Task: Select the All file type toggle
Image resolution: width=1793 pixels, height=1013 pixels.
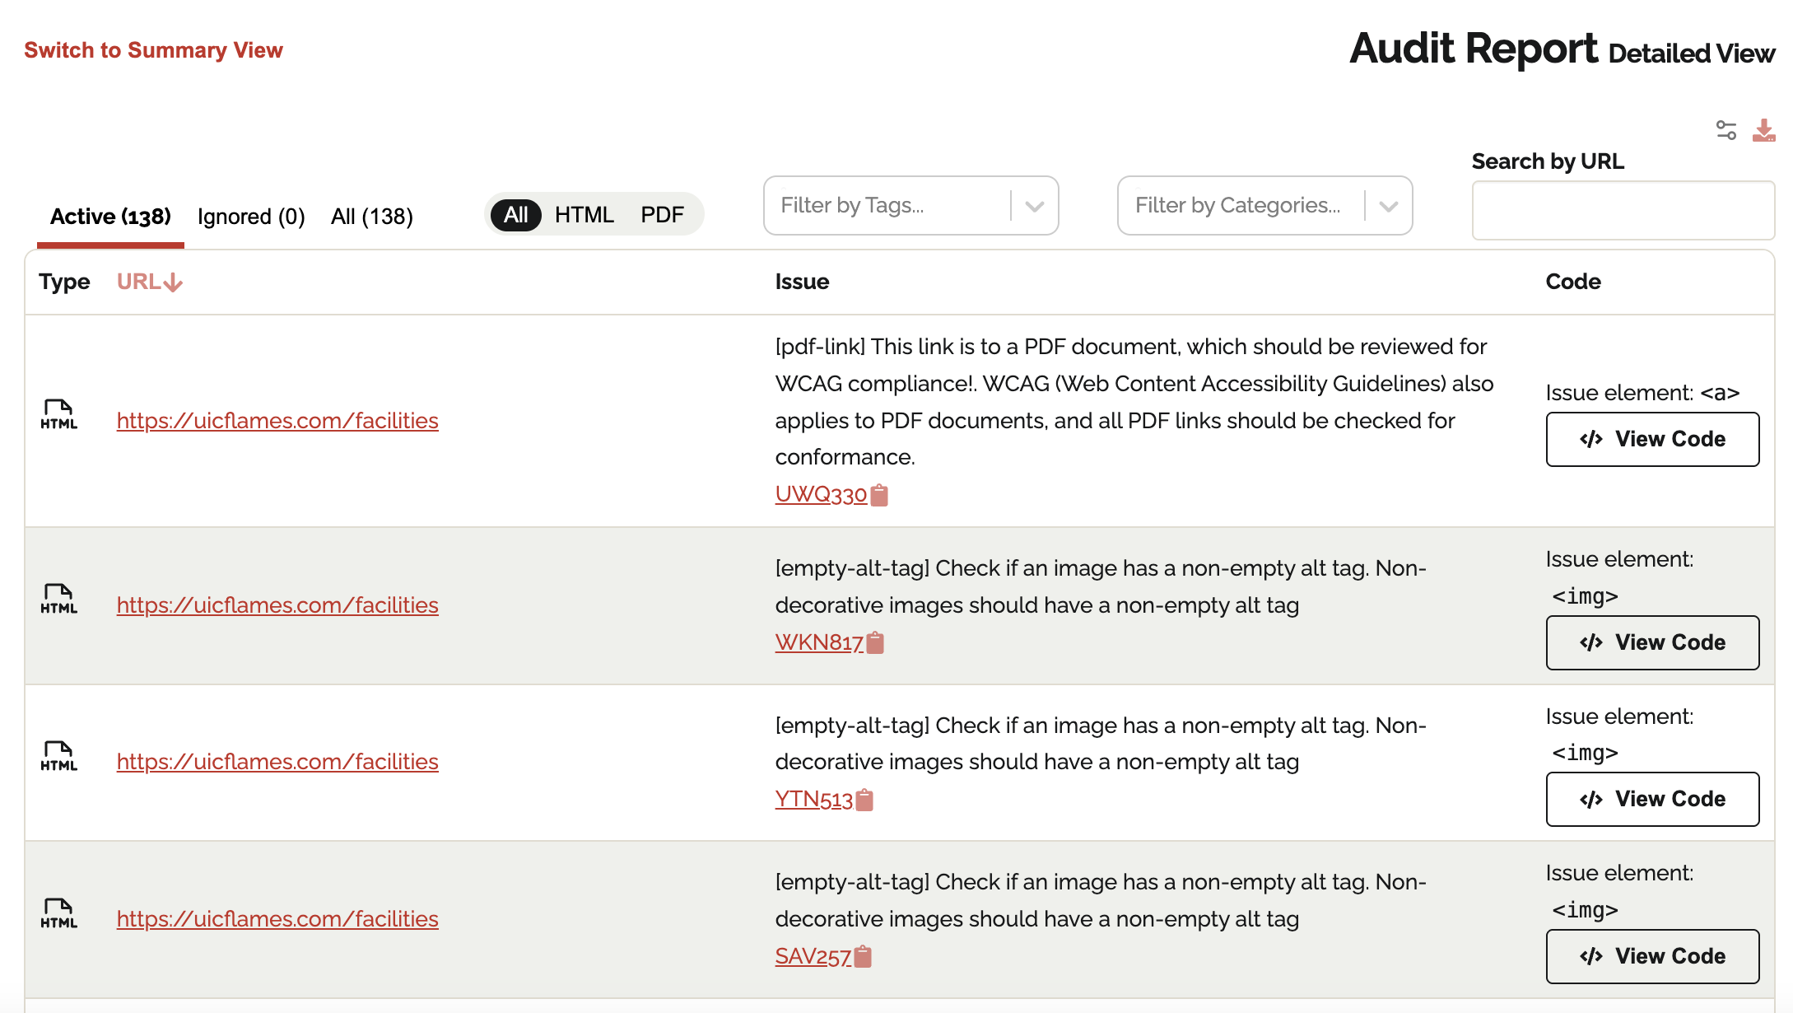Action: (x=516, y=215)
